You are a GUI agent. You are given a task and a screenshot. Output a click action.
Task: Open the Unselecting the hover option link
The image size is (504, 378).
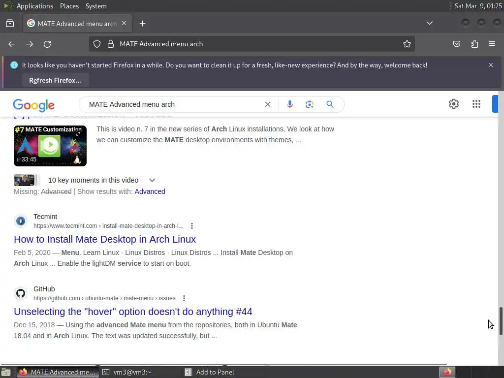[133, 312]
